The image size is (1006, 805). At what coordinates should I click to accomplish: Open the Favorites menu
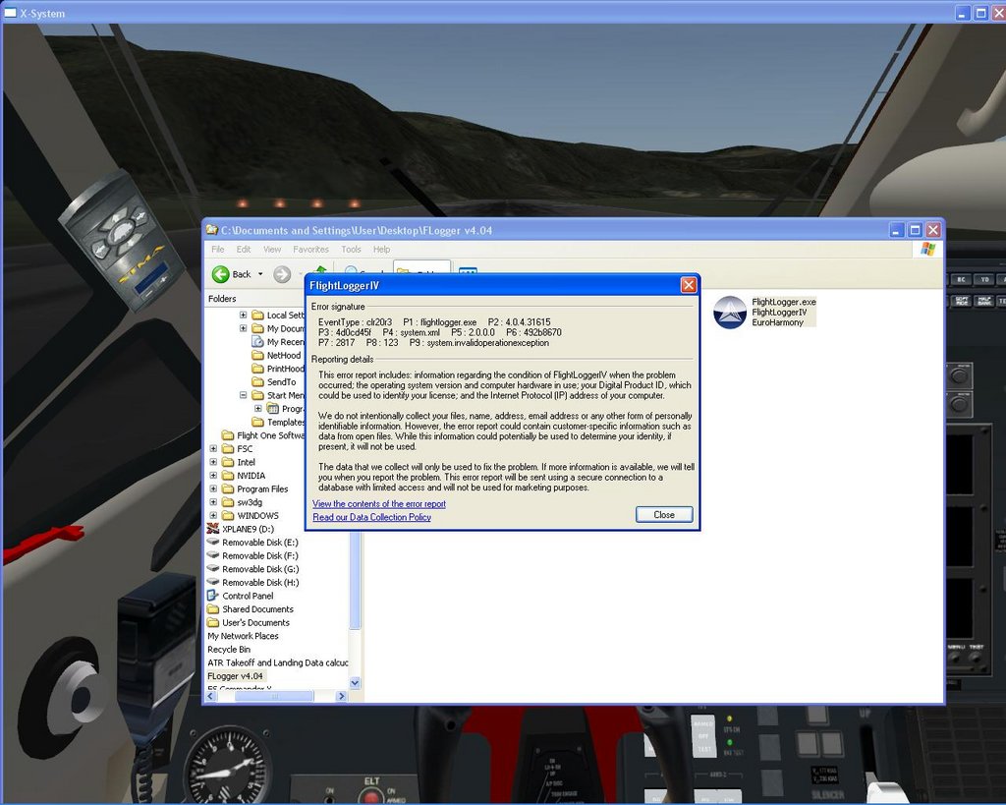310,250
